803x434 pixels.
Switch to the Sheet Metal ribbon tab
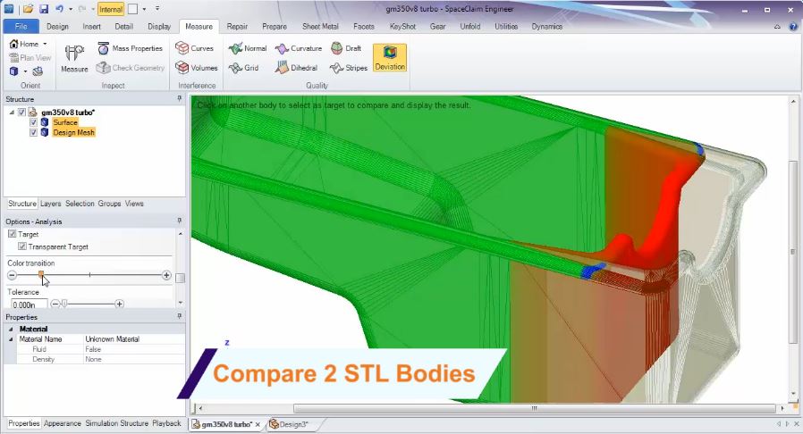pos(320,26)
